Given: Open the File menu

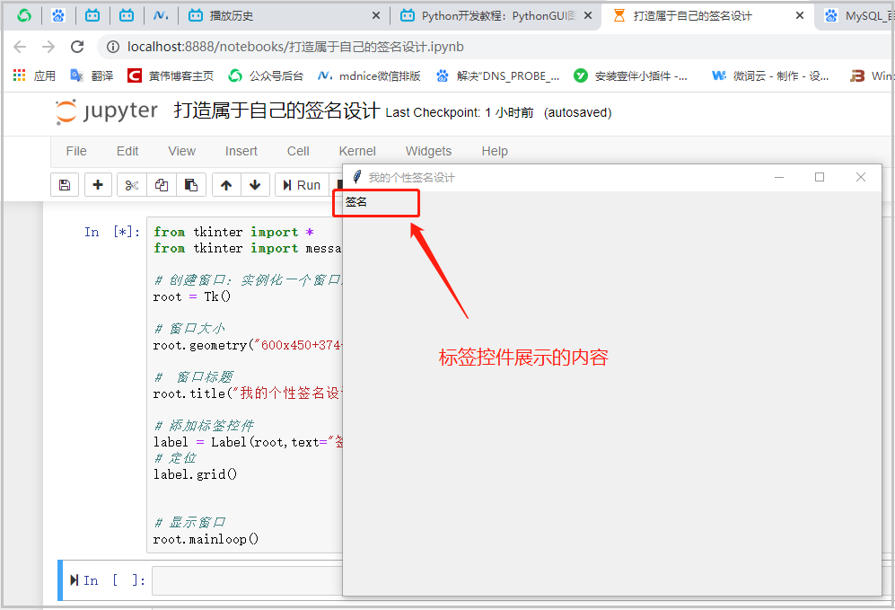Looking at the screenshot, I should (x=75, y=151).
